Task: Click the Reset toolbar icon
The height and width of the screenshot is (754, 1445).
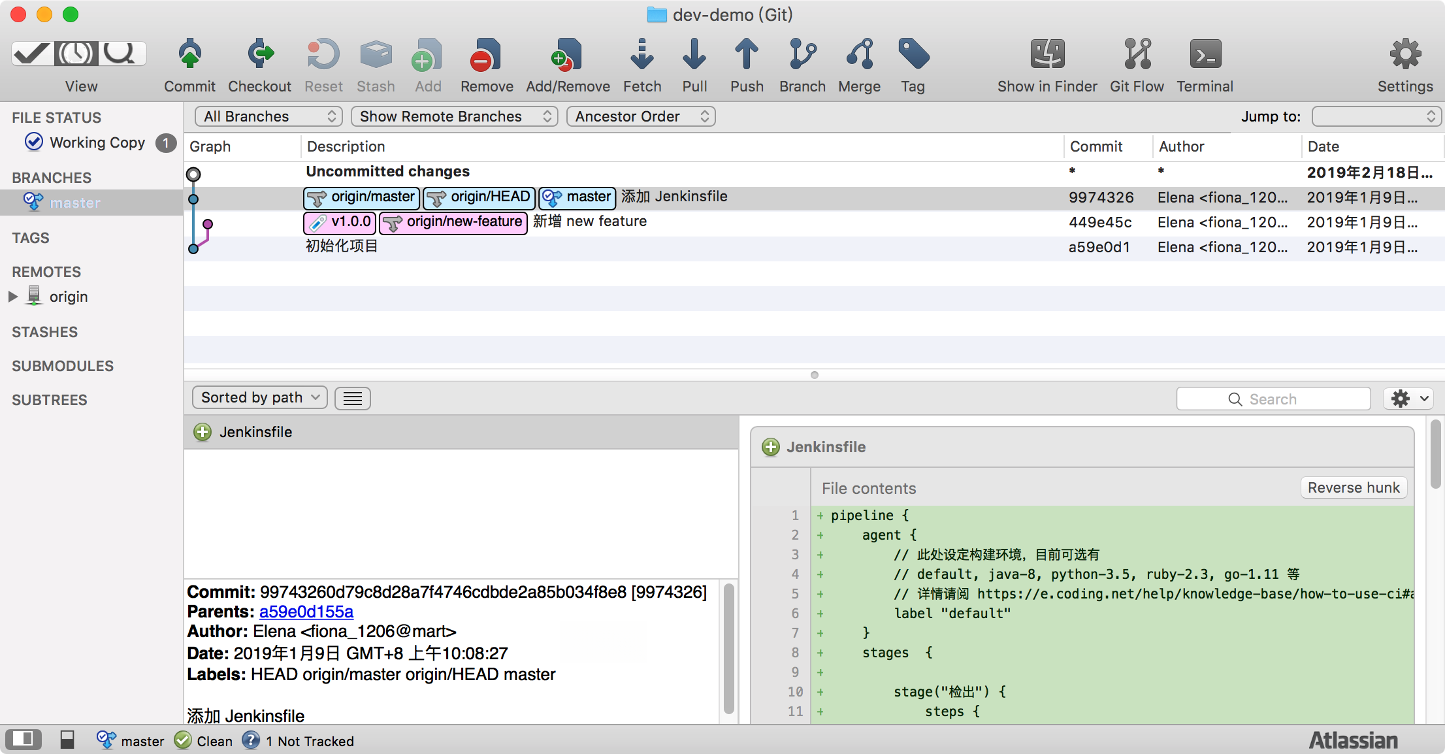Action: (323, 54)
